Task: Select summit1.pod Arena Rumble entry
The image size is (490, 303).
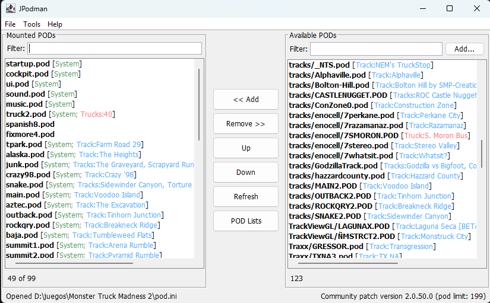Action: [x=100, y=245]
